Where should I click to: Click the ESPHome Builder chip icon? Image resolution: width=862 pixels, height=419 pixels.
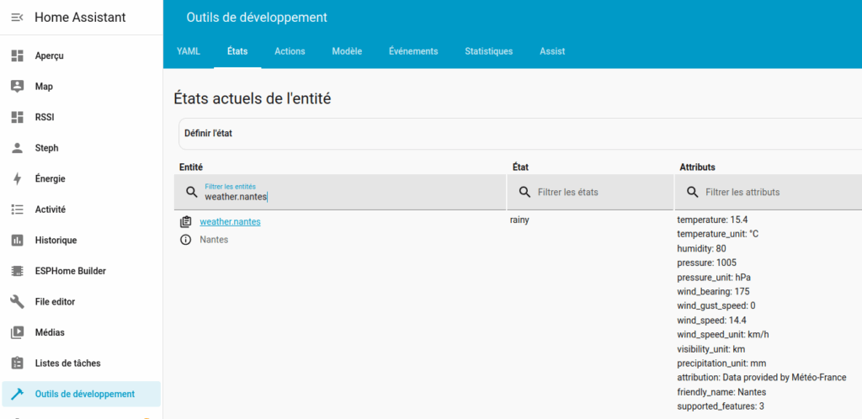[x=17, y=271]
